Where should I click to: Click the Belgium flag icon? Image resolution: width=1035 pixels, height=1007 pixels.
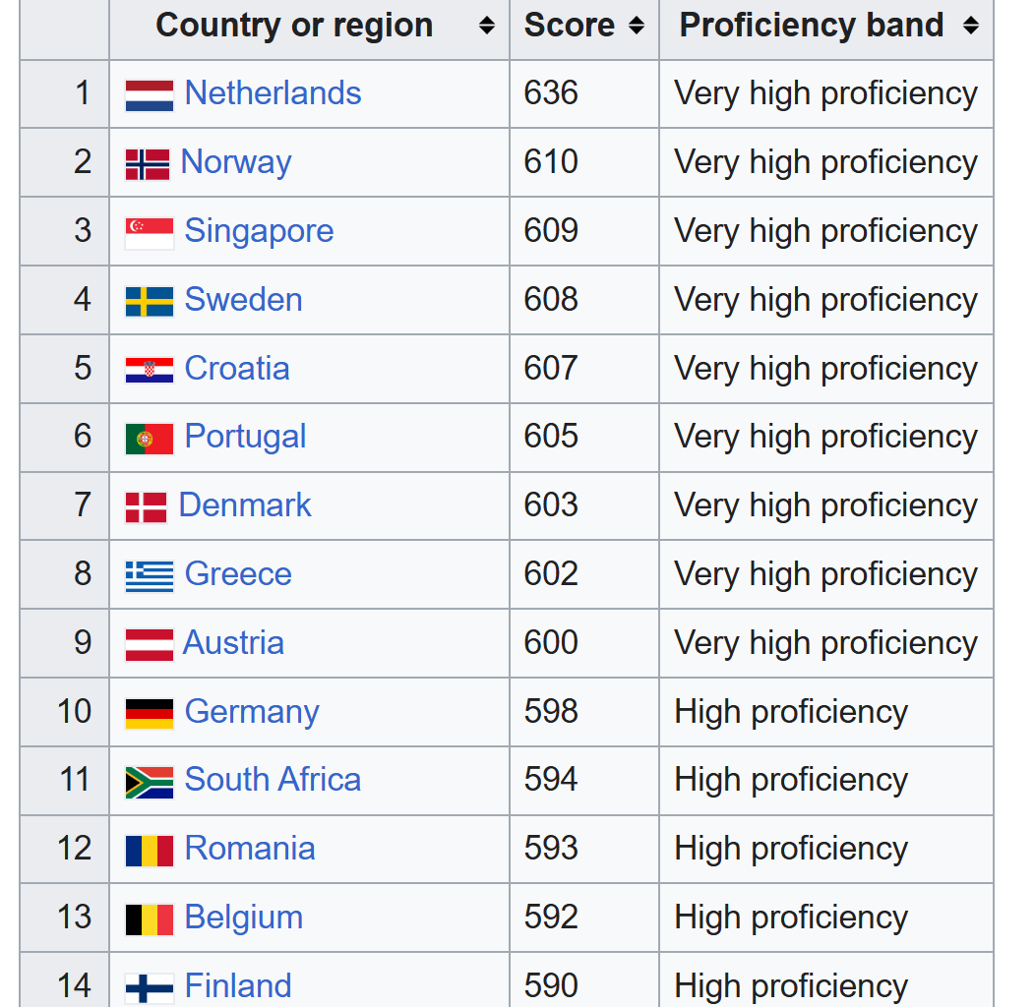[150, 918]
